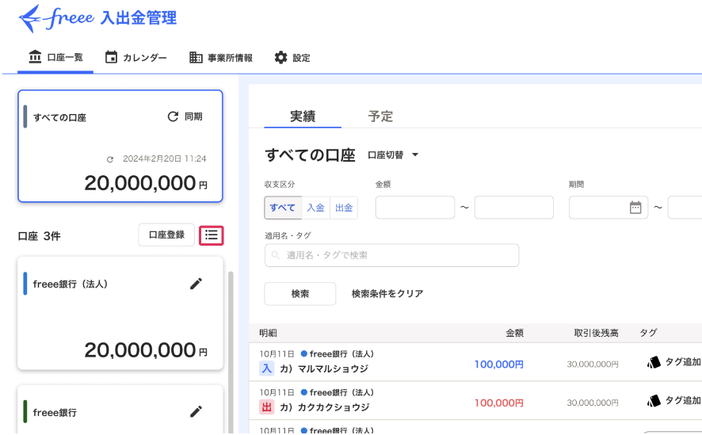
Task: Click the 口座 3件 count label
Action: [40, 236]
